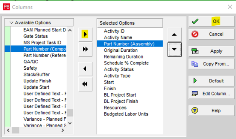Select Update Finish in available options
This screenshot has height=139, width=236.
point(37,81)
